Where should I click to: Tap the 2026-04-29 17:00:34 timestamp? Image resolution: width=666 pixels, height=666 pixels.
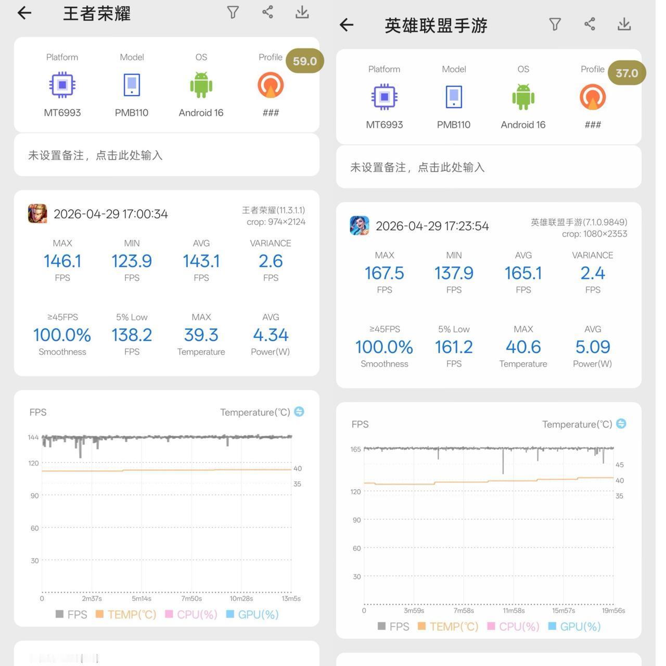[111, 214]
